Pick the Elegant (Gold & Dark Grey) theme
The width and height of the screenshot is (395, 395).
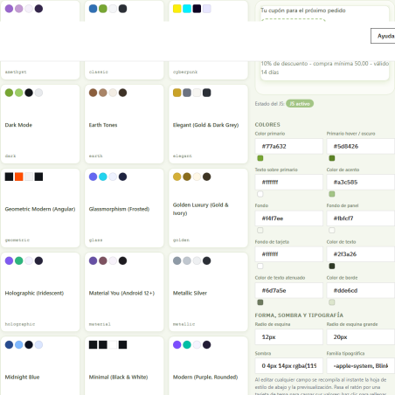(208, 124)
